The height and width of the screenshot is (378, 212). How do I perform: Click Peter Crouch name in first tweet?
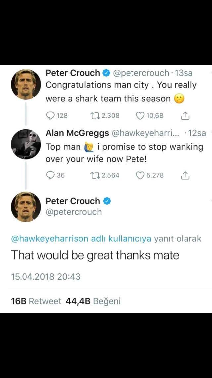[x=73, y=73]
